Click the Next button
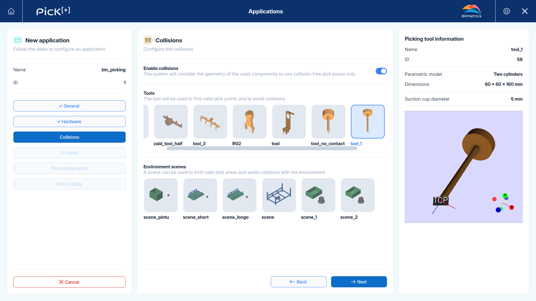The width and height of the screenshot is (536, 301). point(359,282)
